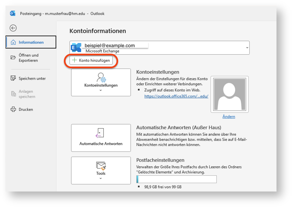The width and height of the screenshot is (292, 207).
Task: Click the Konto hinzufügen button
Action: tap(91, 60)
